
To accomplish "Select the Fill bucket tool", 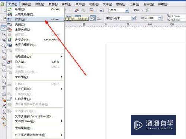I will [x=4, y=118].
